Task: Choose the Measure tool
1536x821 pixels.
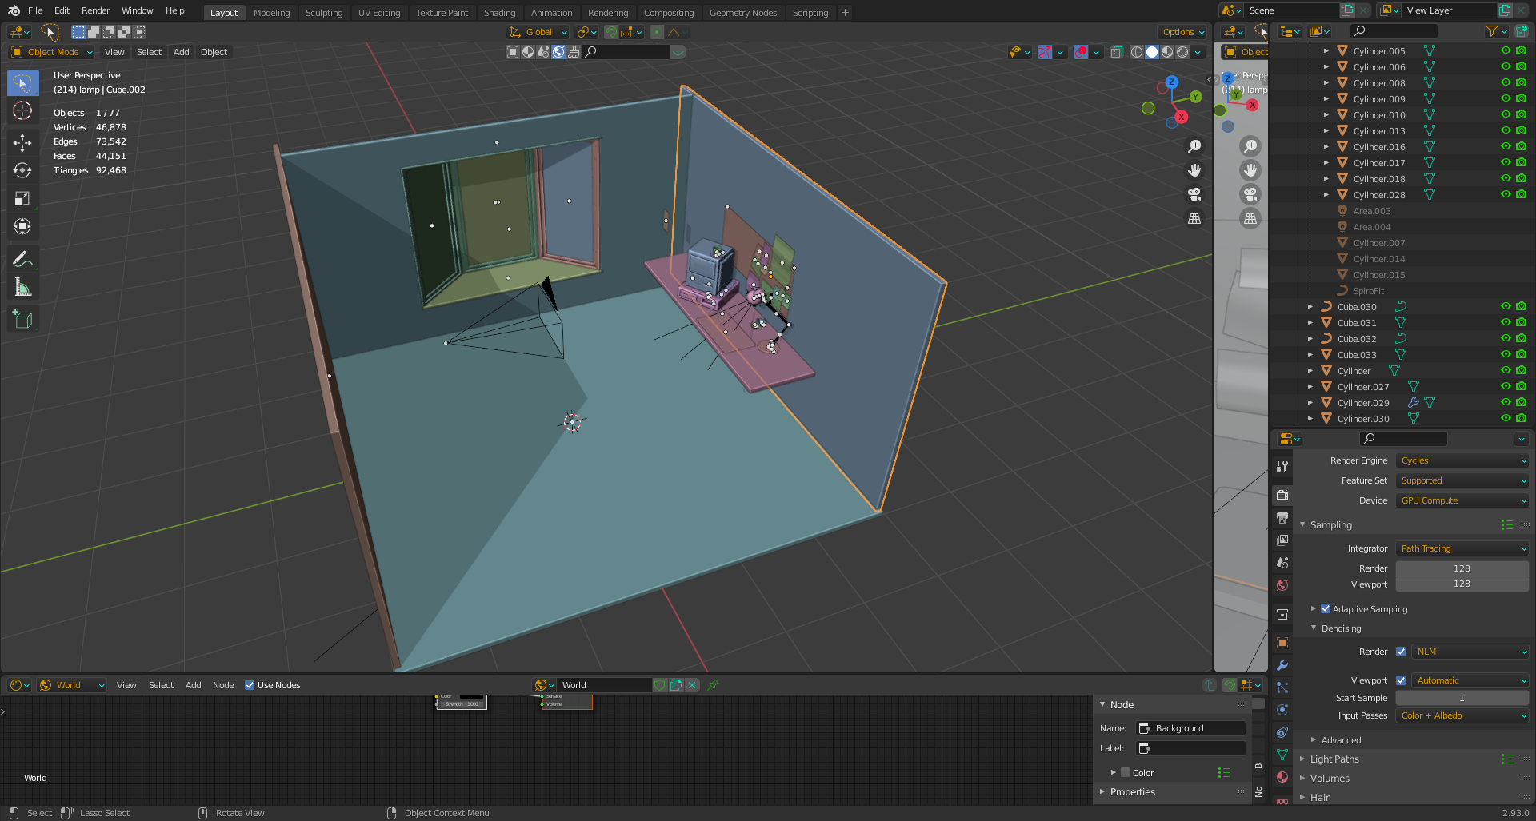Action: click(22, 287)
